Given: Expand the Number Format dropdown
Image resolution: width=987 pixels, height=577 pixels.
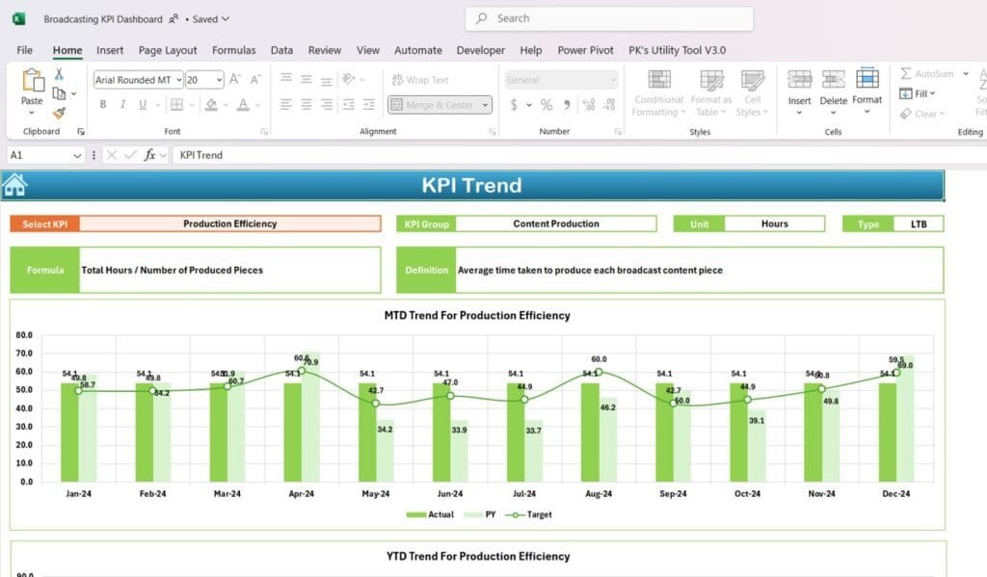Looking at the screenshot, I should (615, 79).
